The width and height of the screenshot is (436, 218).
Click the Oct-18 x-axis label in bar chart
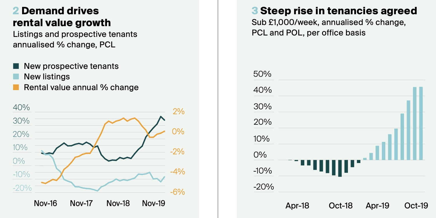pyautogui.click(x=341, y=206)
